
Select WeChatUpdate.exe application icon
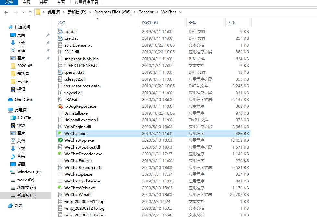60,181
